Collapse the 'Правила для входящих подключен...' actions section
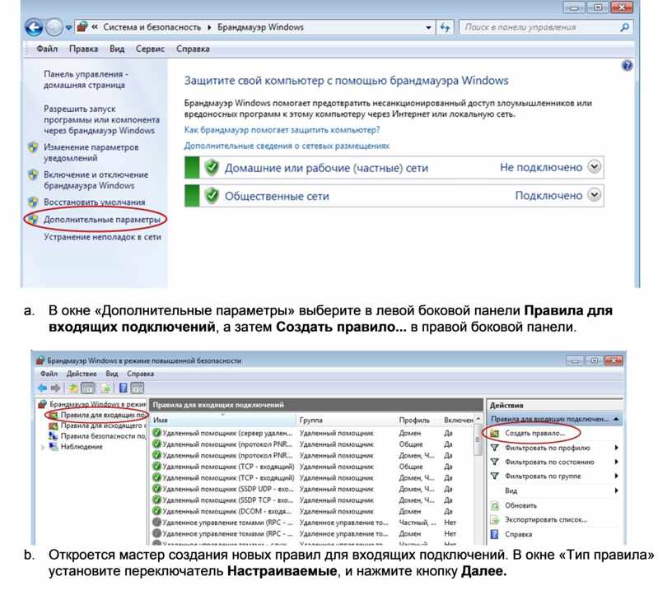The width and height of the screenshot is (672, 595). click(616, 419)
